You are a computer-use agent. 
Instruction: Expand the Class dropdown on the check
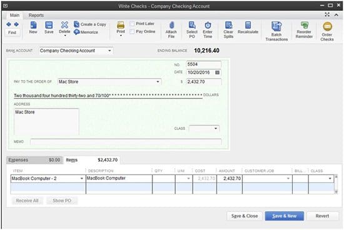click(216, 129)
